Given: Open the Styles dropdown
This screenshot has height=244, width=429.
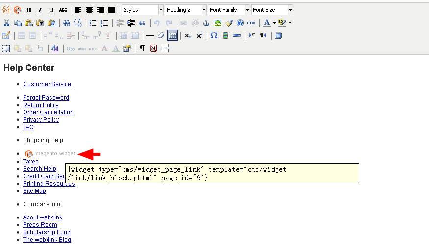Looking at the screenshot, I should coord(142,10).
